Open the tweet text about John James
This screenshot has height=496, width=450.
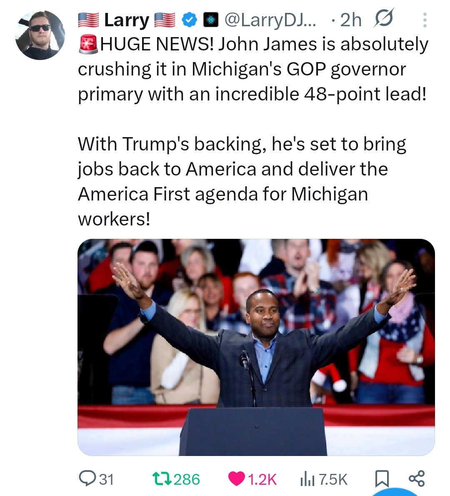(x=253, y=131)
